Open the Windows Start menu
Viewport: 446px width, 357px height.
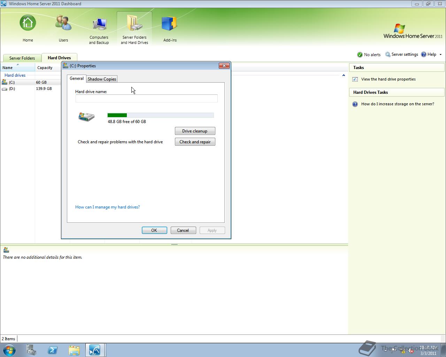[x=9, y=350]
